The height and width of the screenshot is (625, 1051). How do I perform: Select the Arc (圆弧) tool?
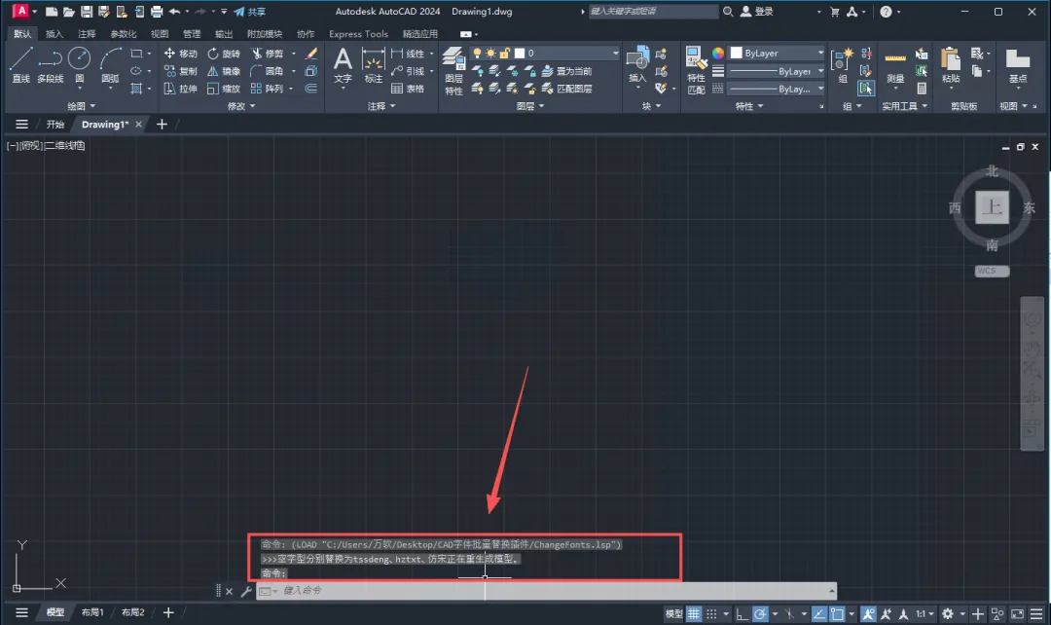click(x=110, y=65)
